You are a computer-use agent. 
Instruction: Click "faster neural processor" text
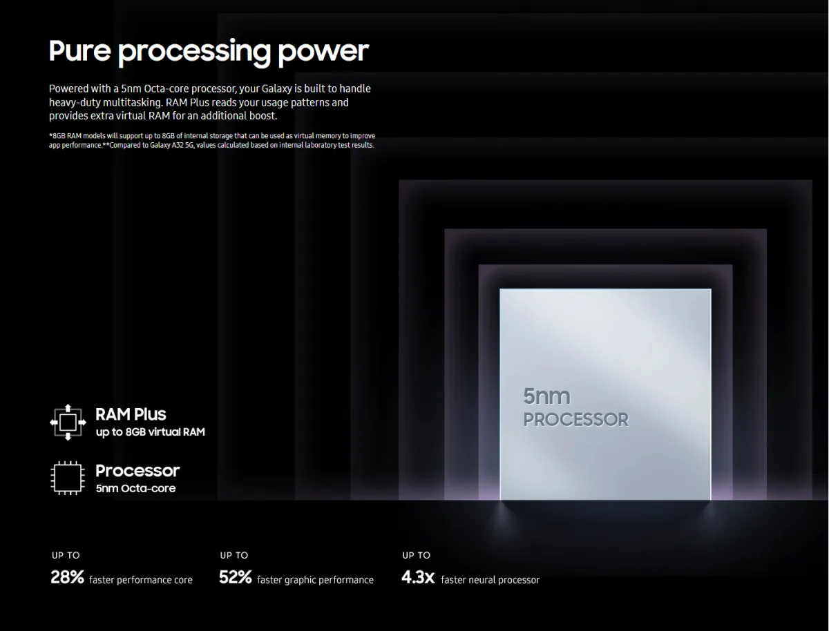(x=490, y=580)
